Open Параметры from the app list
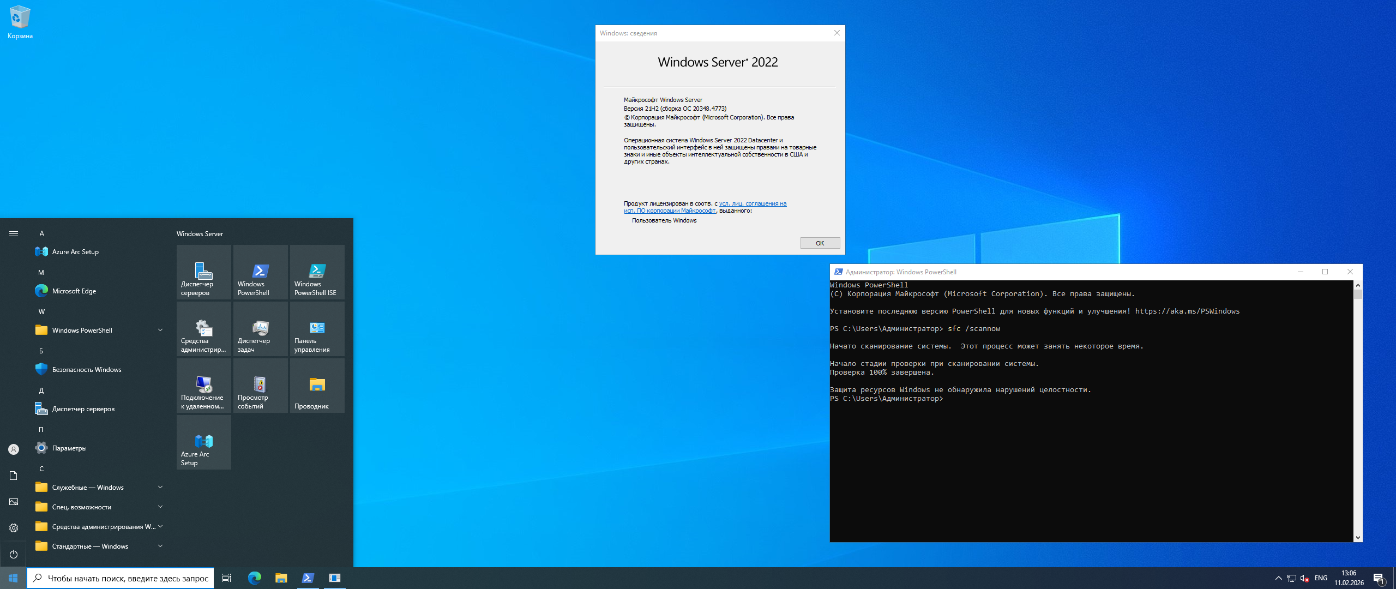This screenshot has height=589, width=1396. 69,448
